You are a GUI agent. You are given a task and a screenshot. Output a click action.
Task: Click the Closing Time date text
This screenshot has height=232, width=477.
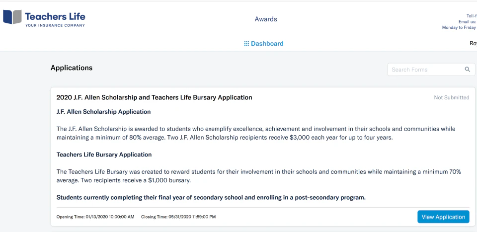[x=178, y=217]
